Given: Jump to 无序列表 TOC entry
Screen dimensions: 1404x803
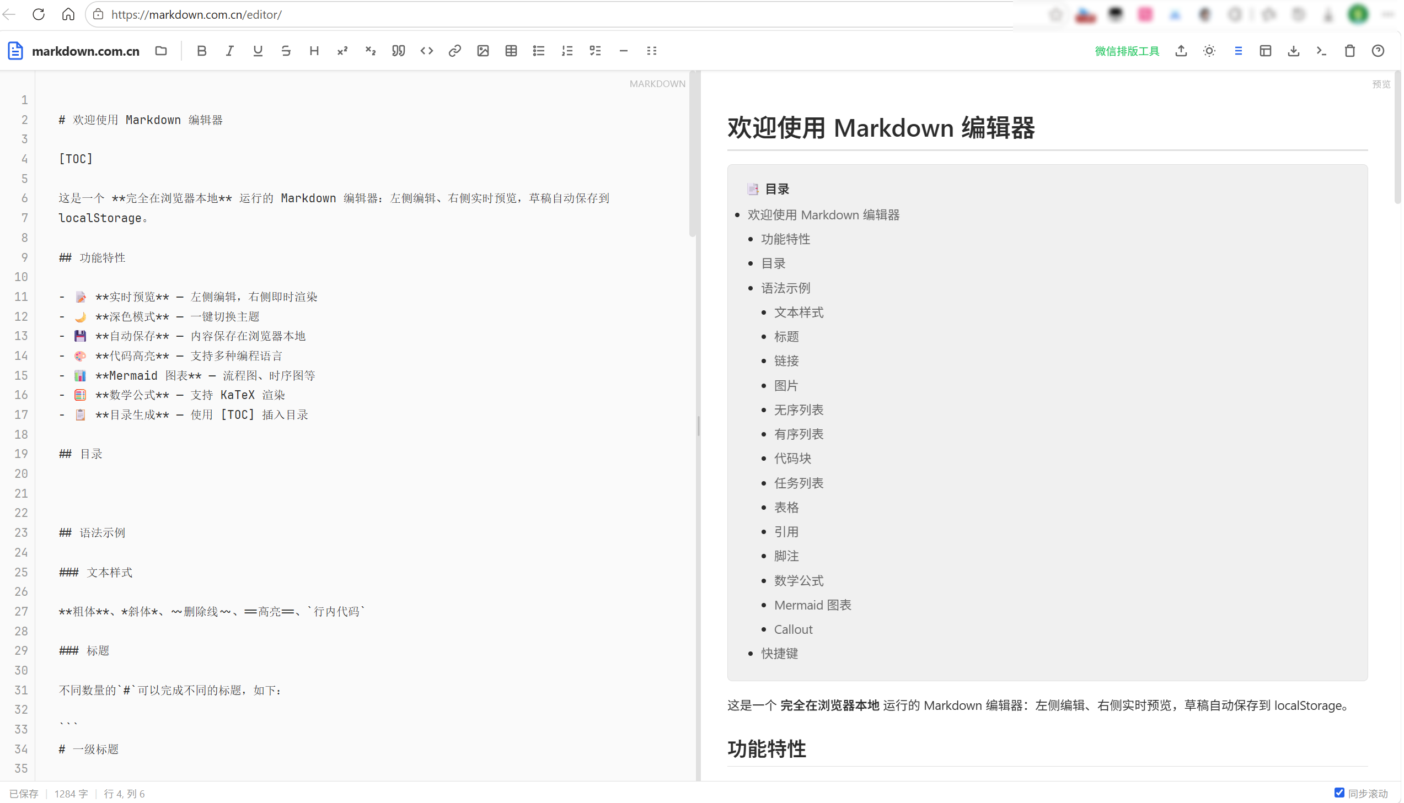Looking at the screenshot, I should pyautogui.click(x=799, y=410).
